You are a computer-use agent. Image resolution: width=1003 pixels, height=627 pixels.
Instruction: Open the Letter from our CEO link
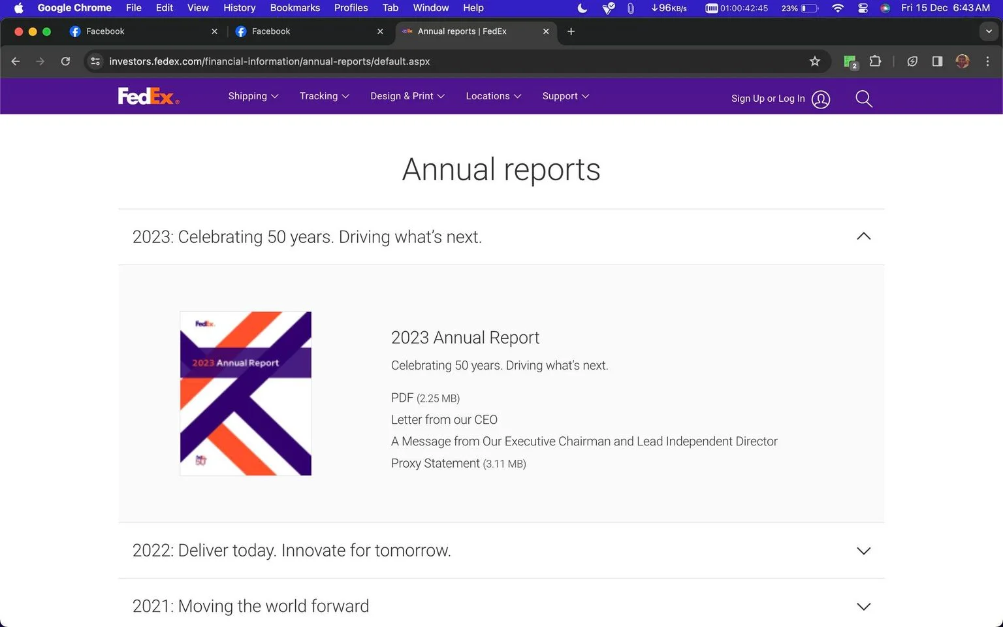click(x=444, y=420)
